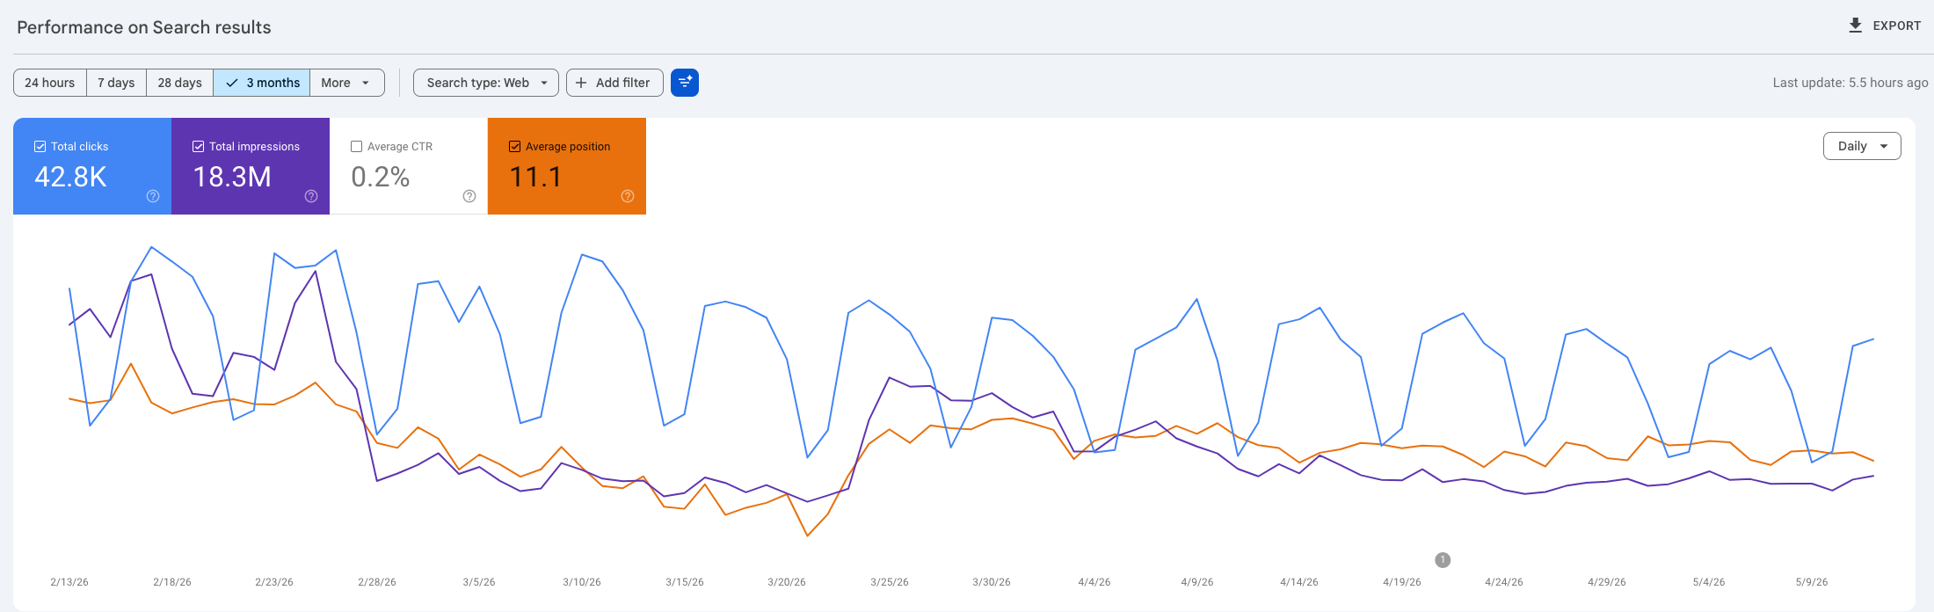
Task: Click the 42.8K total clicks value
Action: click(x=70, y=177)
